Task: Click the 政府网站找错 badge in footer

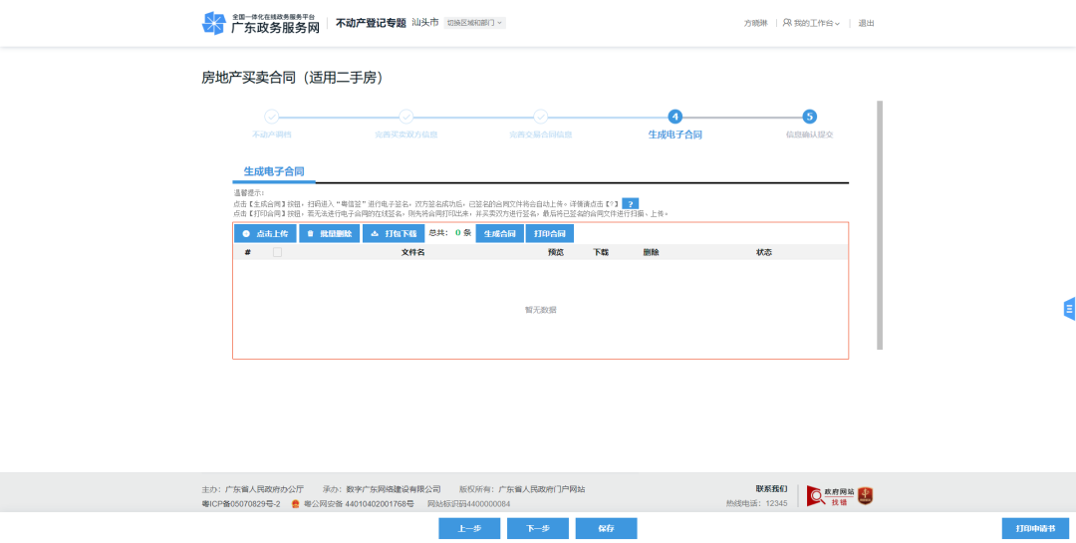Action: [x=830, y=495]
